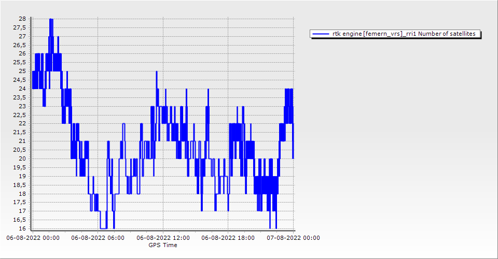Image resolution: width=498 pixels, height=259 pixels.
Task: Click the '06-08-2022 12:00' x-axis label
Action: [163, 238]
